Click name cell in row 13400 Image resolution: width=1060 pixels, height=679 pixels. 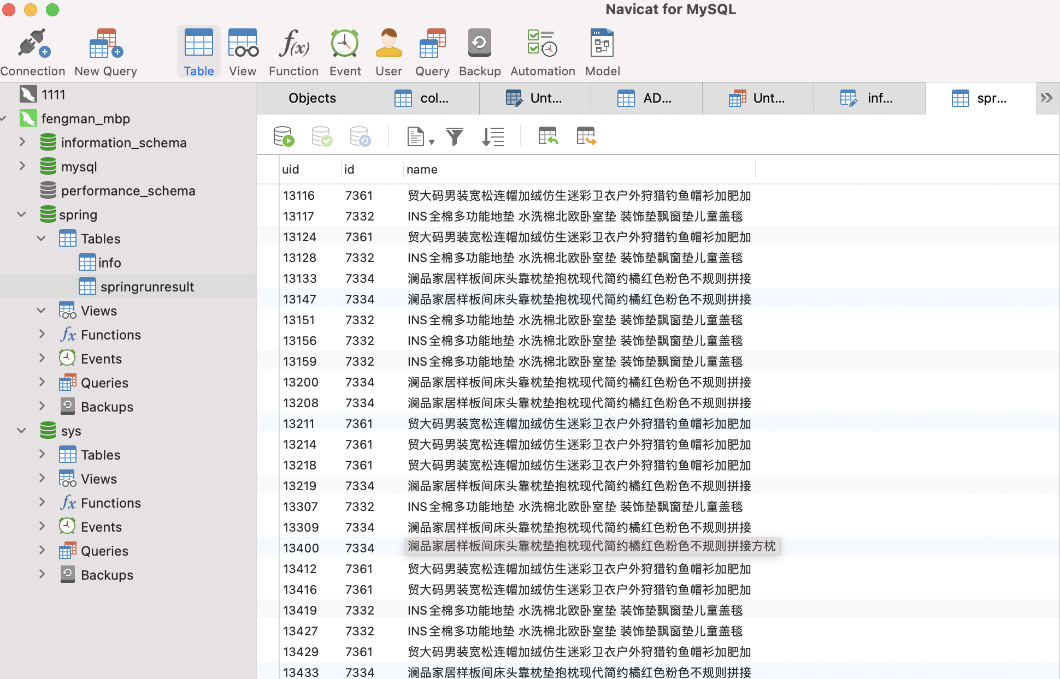pos(592,546)
